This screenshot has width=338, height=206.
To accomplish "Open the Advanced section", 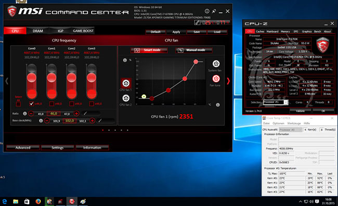I will (23, 147).
